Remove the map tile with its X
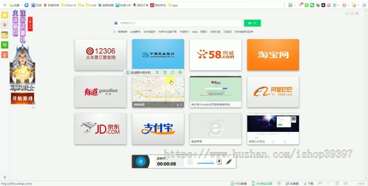Screen dimensions: 368x186 pyautogui.click(x=181, y=105)
